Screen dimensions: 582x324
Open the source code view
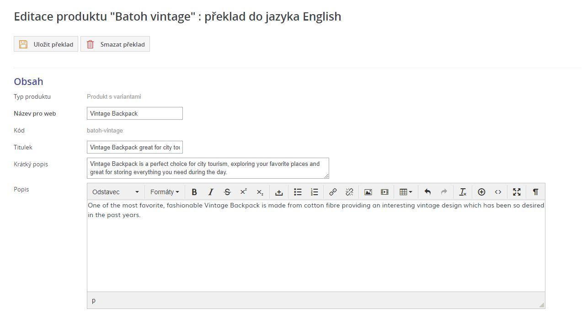click(x=498, y=192)
